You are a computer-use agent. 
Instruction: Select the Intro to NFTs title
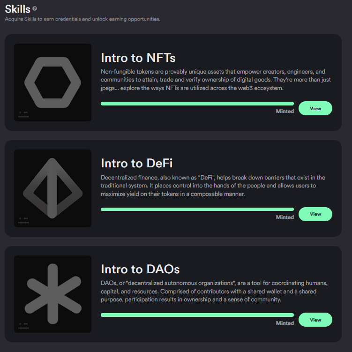pos(138,58)
